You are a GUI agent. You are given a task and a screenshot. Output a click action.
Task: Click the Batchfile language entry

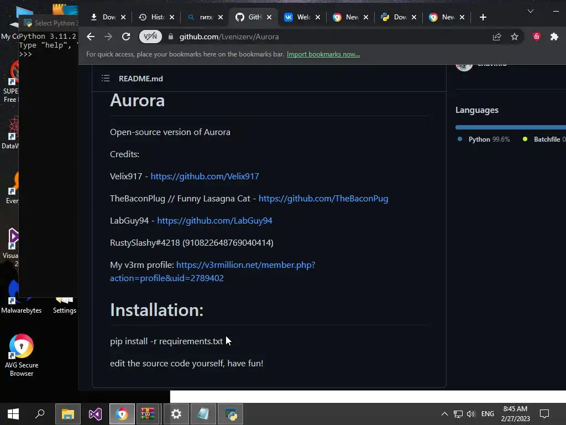[544, 139]
